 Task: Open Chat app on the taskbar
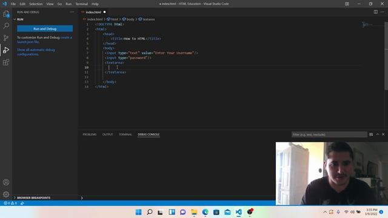tap(183, 212)
